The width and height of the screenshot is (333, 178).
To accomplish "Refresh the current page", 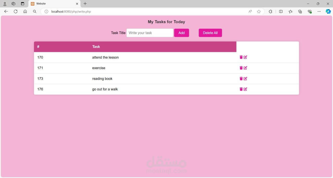I will 15,11.
